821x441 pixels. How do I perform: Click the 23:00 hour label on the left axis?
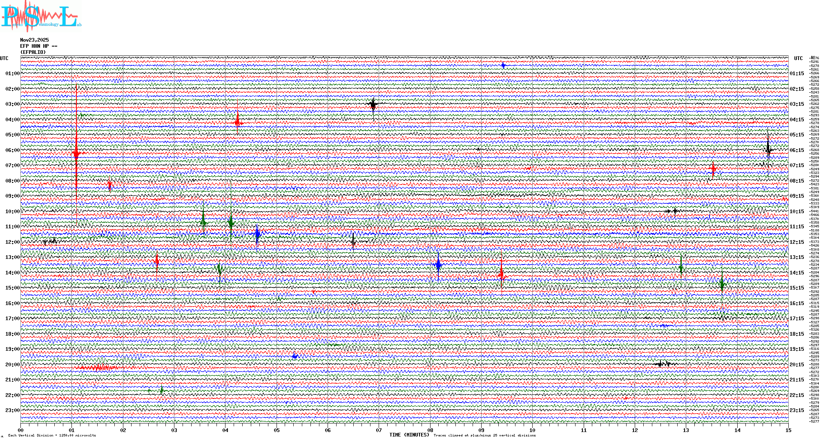(12, 410)
